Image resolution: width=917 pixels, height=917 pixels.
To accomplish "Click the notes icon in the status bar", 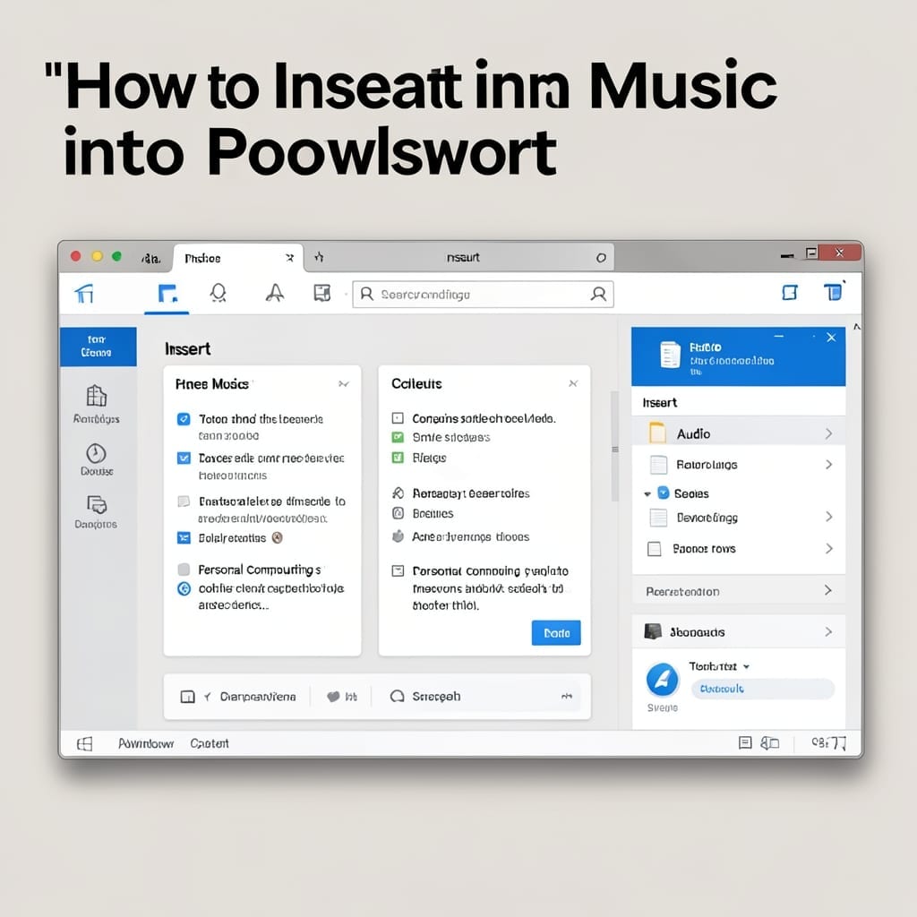I will click(x=744, y=742).
